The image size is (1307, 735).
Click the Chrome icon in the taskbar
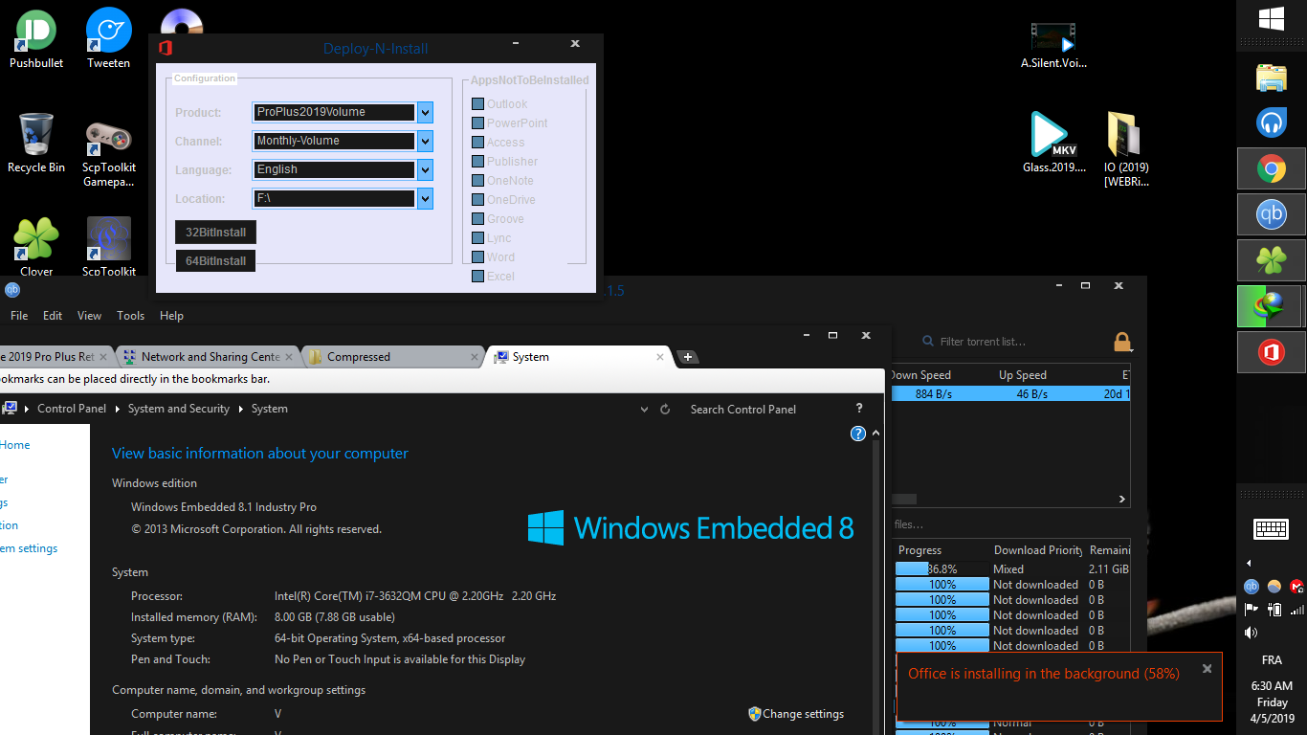(1271, 170)
